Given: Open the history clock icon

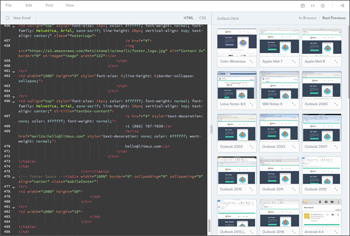Looking at the screenshot, I should click(x=323, y=6).
